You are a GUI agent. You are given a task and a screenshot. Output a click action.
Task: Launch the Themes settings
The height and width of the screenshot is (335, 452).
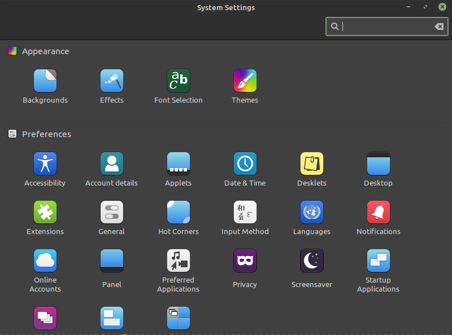coord(245,81)
